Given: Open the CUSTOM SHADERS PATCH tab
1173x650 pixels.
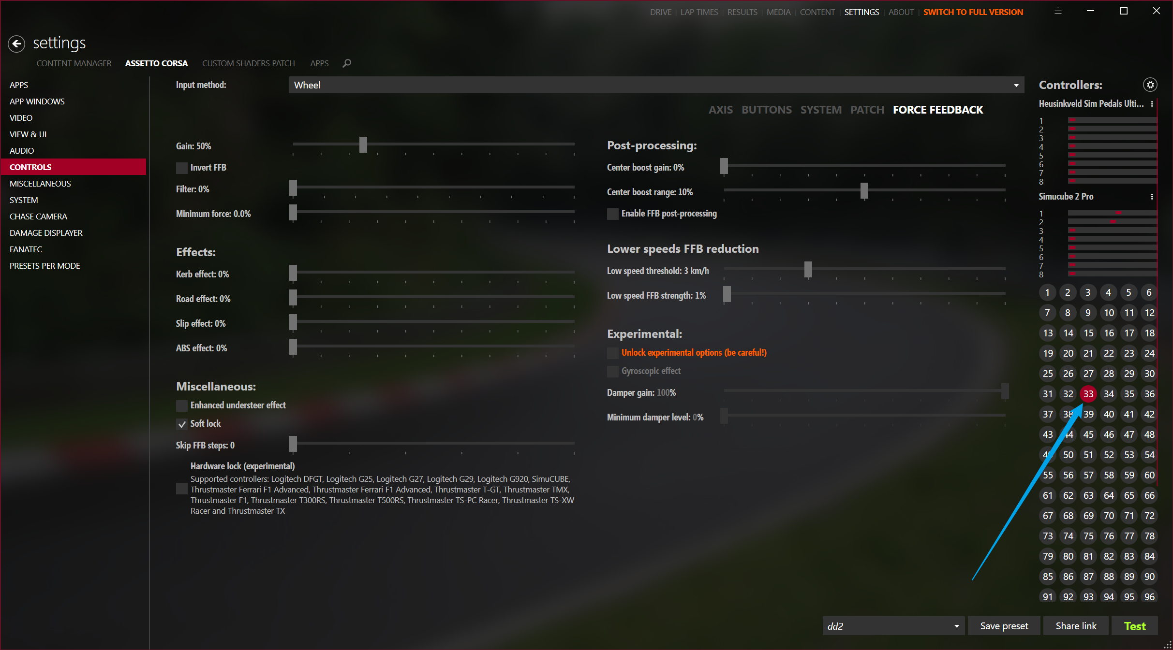Looking at the screenshot, I should pos(248,63).
